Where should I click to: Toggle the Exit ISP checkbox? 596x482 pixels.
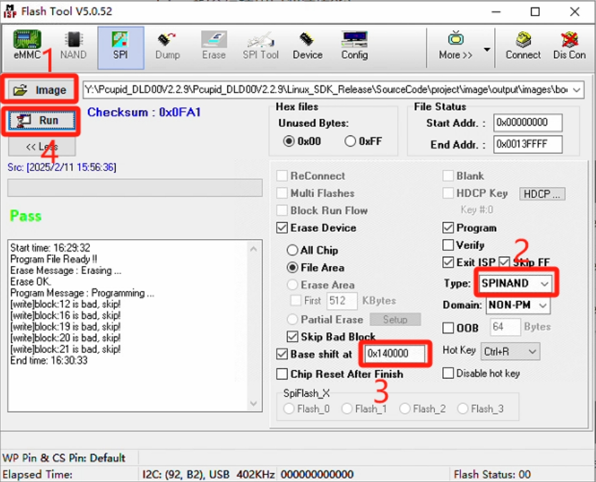448,262
